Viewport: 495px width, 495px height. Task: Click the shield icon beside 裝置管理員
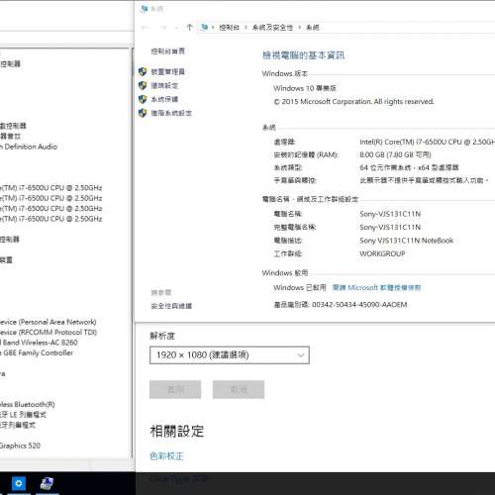pos(143,71)
